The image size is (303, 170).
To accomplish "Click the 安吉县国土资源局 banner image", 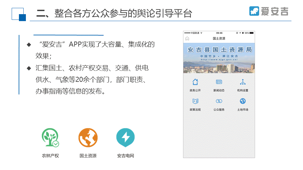I will (219, 58).
